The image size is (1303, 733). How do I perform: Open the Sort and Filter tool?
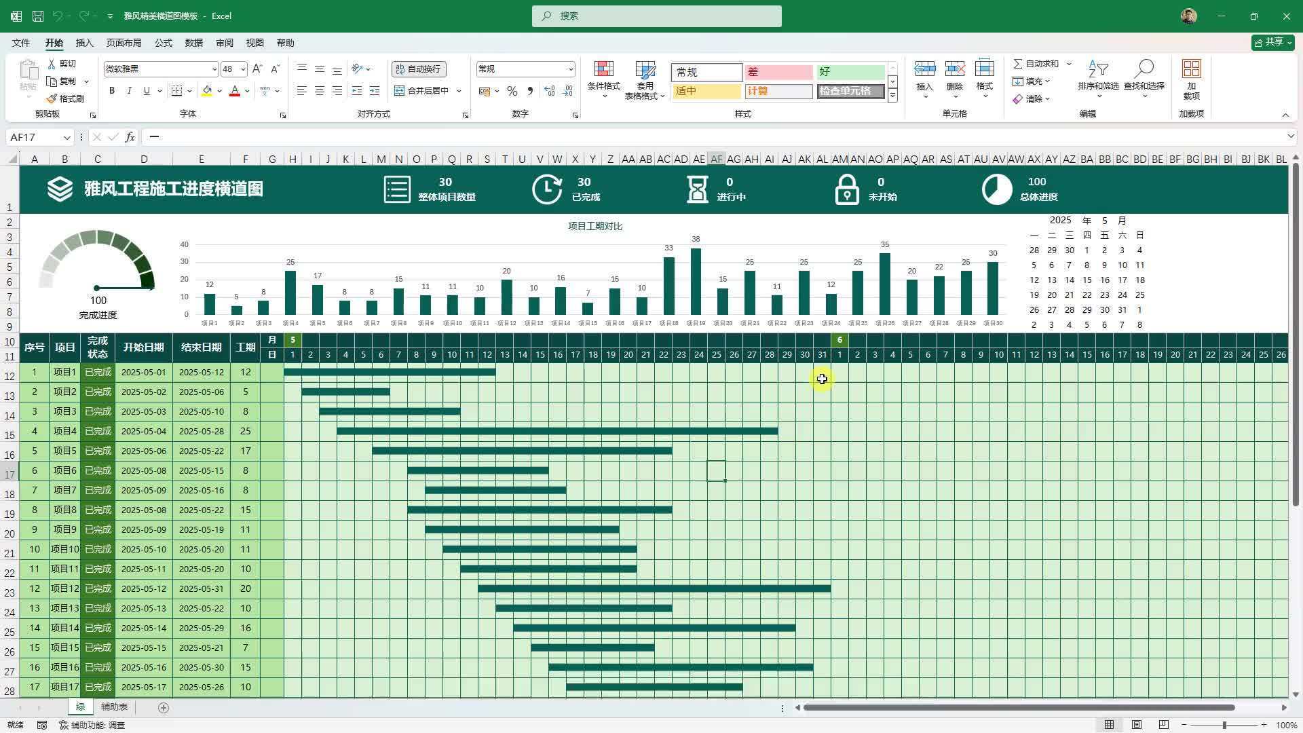point(1097,69)
